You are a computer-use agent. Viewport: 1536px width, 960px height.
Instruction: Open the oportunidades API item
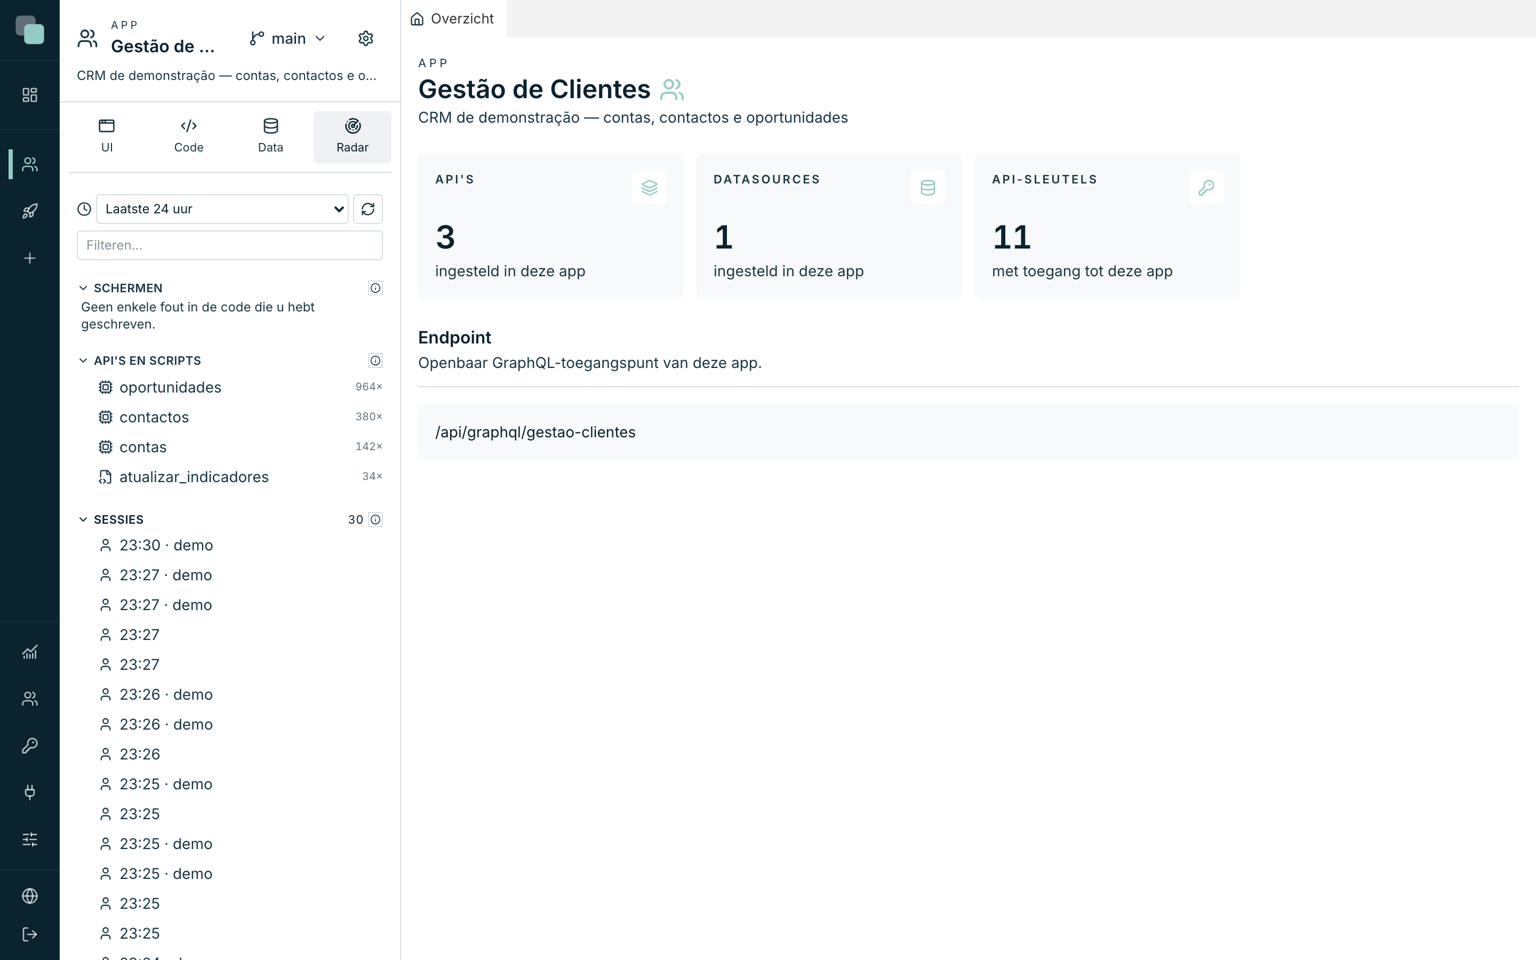point(230,387)
